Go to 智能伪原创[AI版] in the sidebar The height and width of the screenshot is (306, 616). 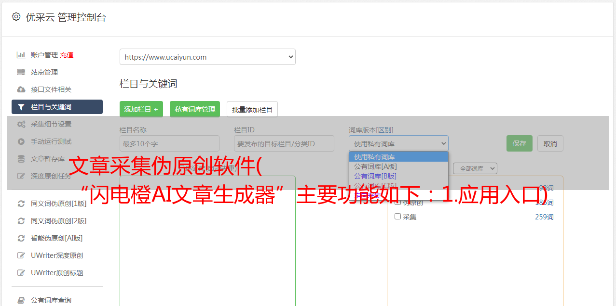pyautogui.click(x=57, y=238)
